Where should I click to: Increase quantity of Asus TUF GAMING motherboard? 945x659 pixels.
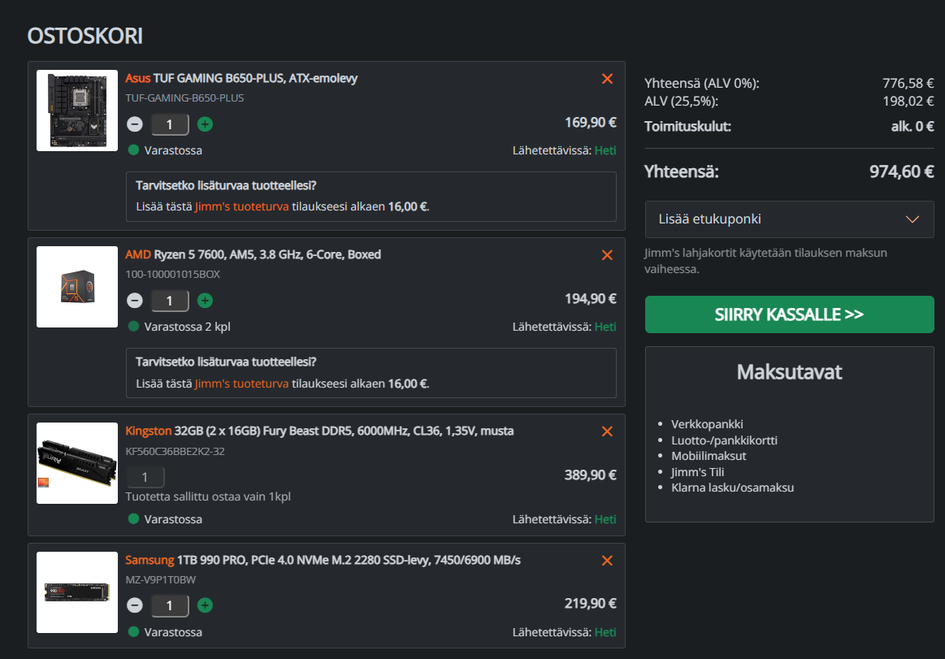(205, 124)
